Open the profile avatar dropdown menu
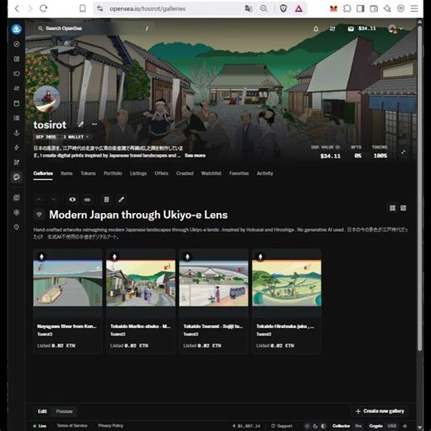431x431 pixels. 395,28
